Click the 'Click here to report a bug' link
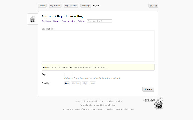This screenshot has width=193, height=120. click(103, 101)
